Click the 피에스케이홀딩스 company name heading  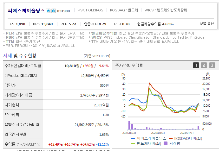click(x=26, y=10)
